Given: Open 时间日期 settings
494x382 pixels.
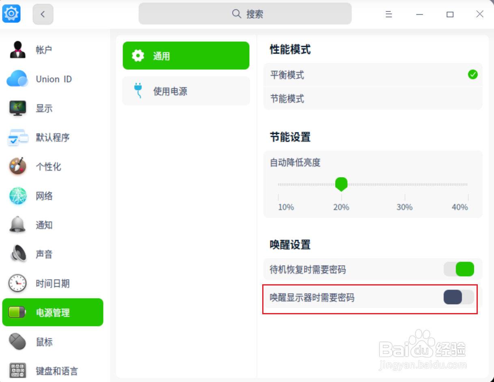Looking at the screenshot, I should click(x=53, y=283).
